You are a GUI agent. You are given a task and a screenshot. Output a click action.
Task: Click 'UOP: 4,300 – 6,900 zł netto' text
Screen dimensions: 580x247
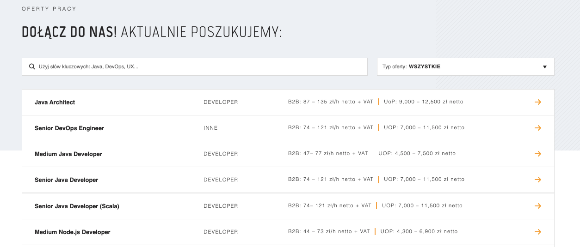click(x=419, y=231)
